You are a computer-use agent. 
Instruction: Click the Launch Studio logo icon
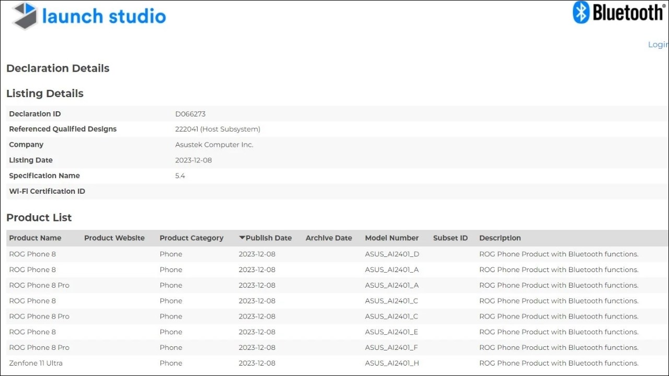25,16
